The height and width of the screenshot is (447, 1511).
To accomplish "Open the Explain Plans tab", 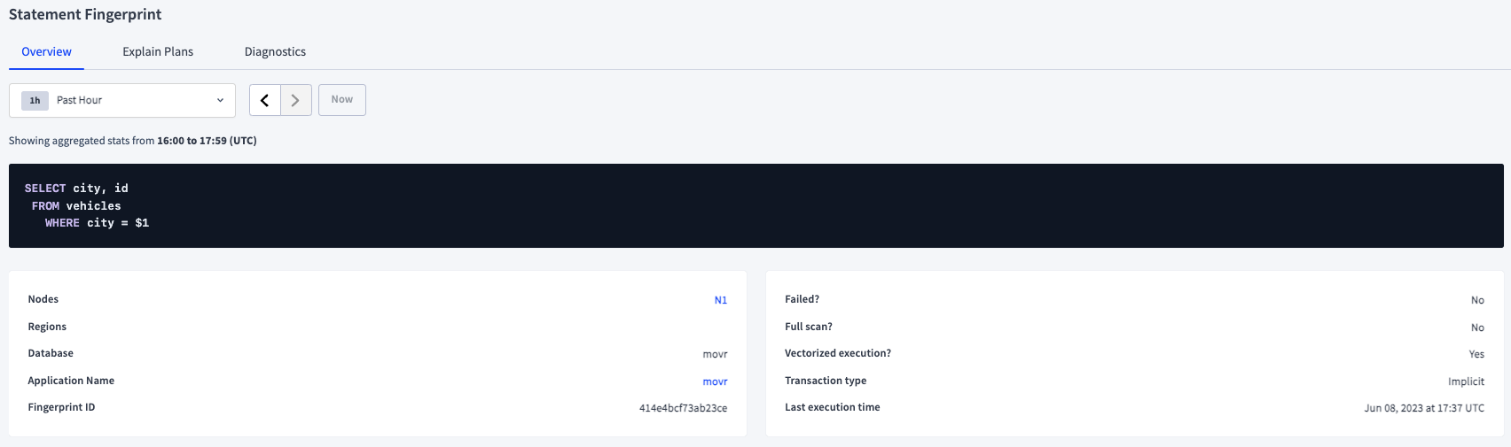I will pyautogui.click(x=158, y=52).
